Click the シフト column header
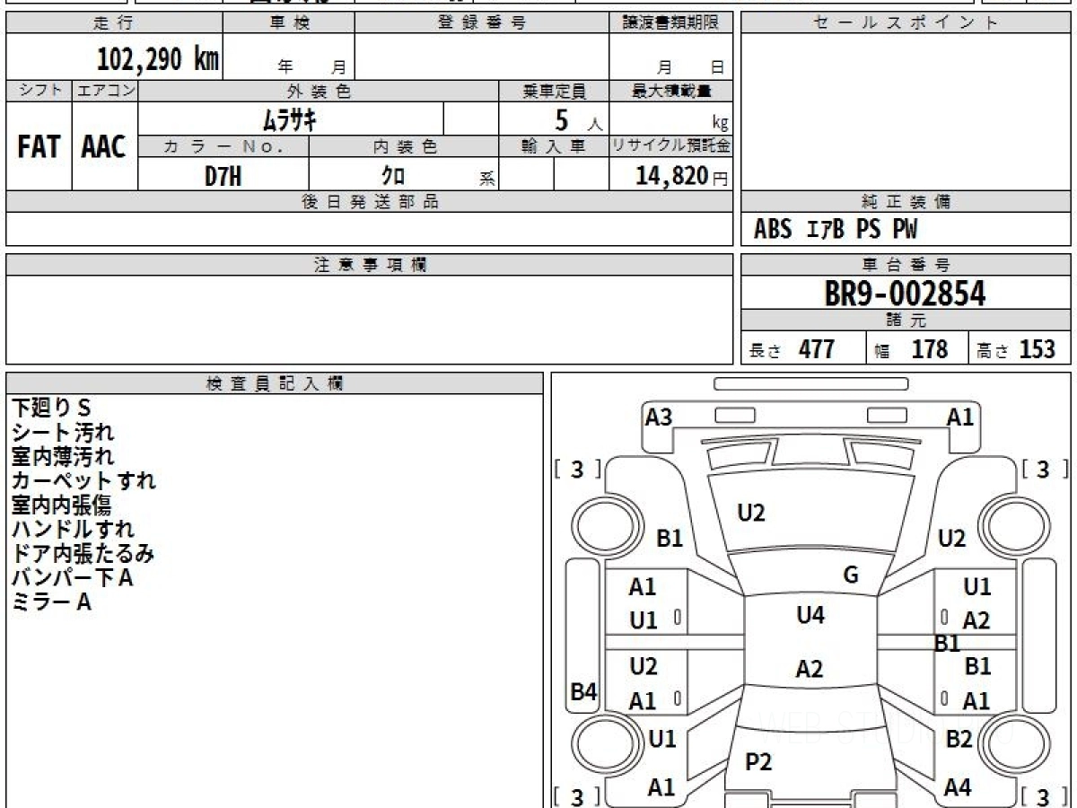The width and height of the screenshot is (1077, 808). (x=39, y=91)
